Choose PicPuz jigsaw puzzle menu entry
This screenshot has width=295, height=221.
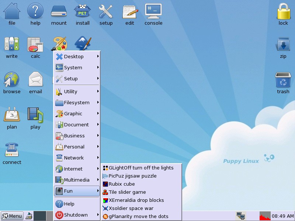[132, 176]
